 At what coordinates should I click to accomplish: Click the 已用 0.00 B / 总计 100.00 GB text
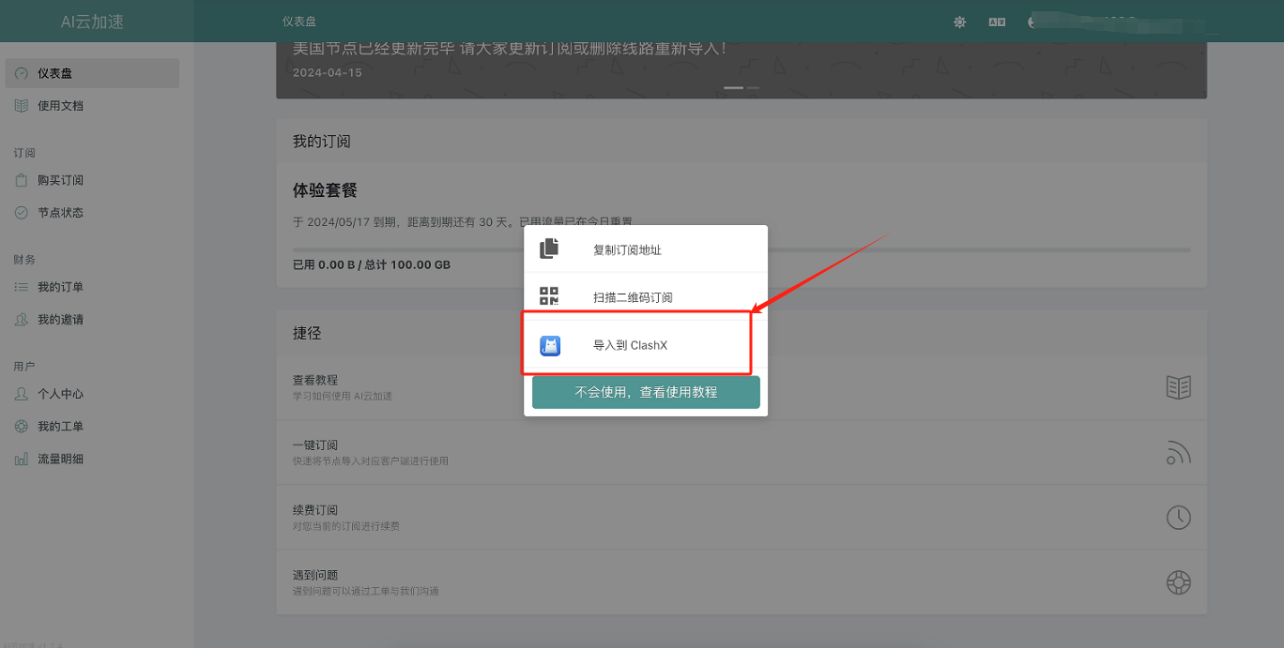[x=372, y=265]
